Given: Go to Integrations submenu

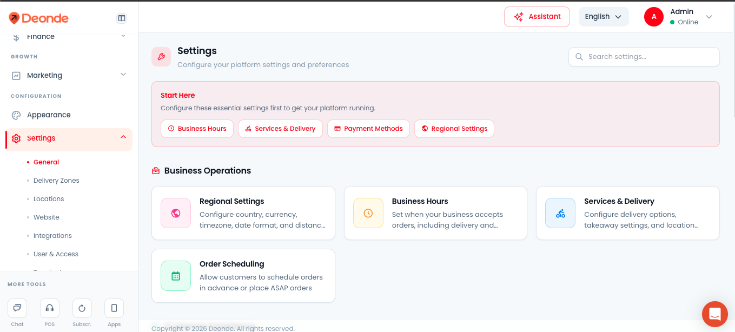Looking at the screenshot, I should click(x=52, y=236).
